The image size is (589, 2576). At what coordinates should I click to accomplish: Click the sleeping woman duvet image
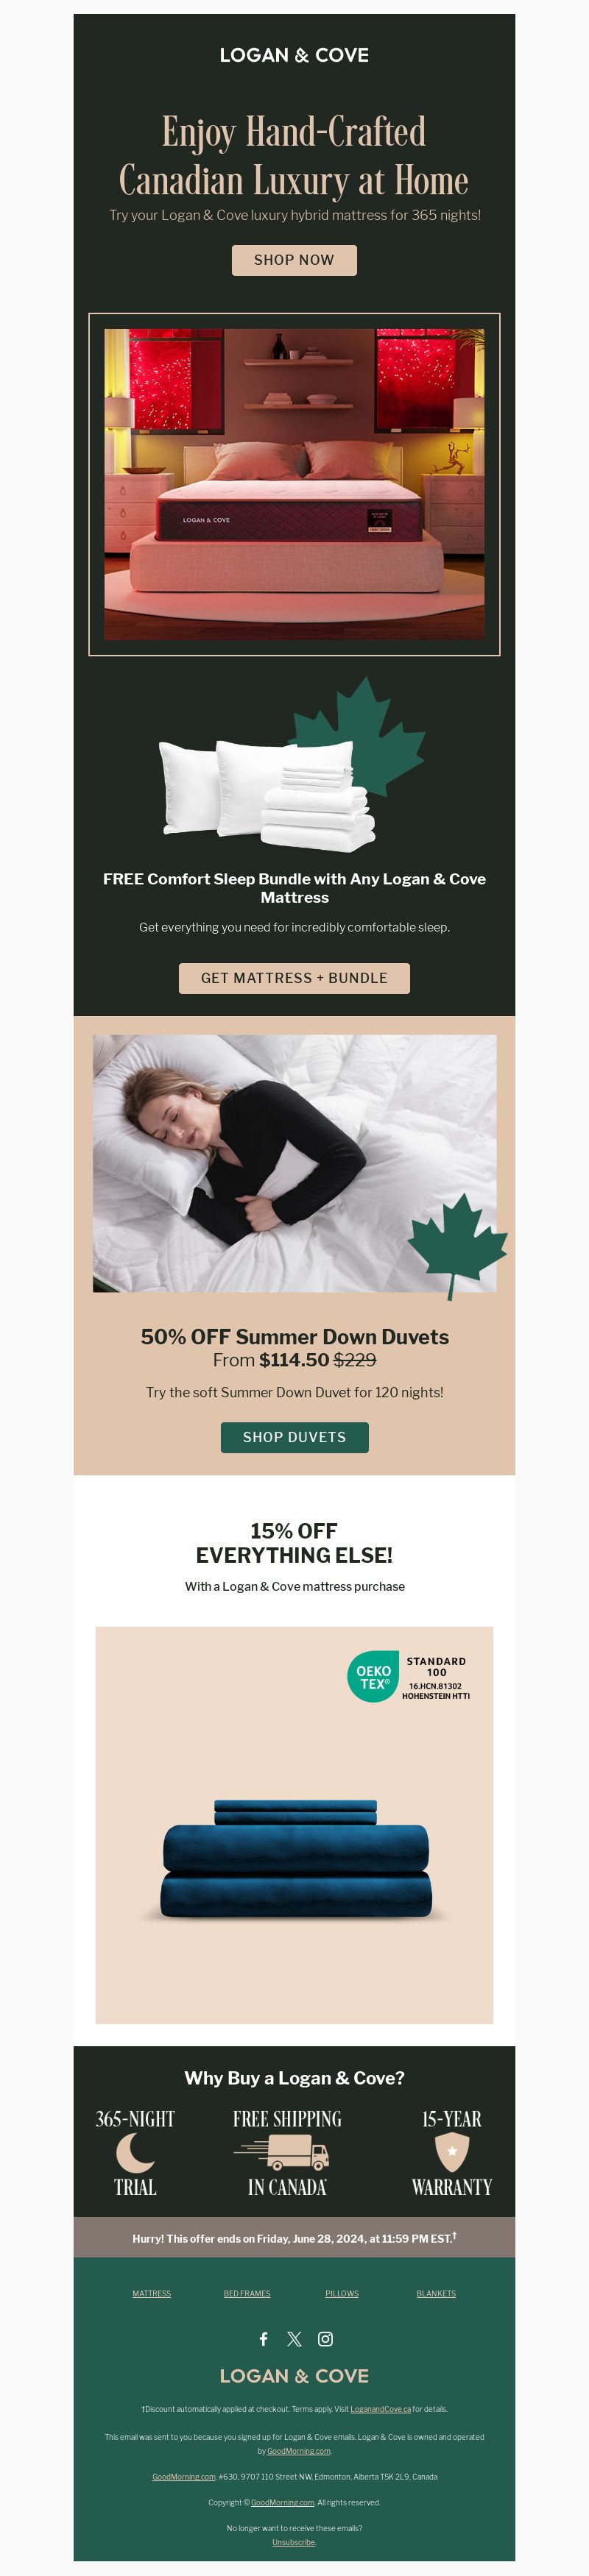(x=294, y=1163)
